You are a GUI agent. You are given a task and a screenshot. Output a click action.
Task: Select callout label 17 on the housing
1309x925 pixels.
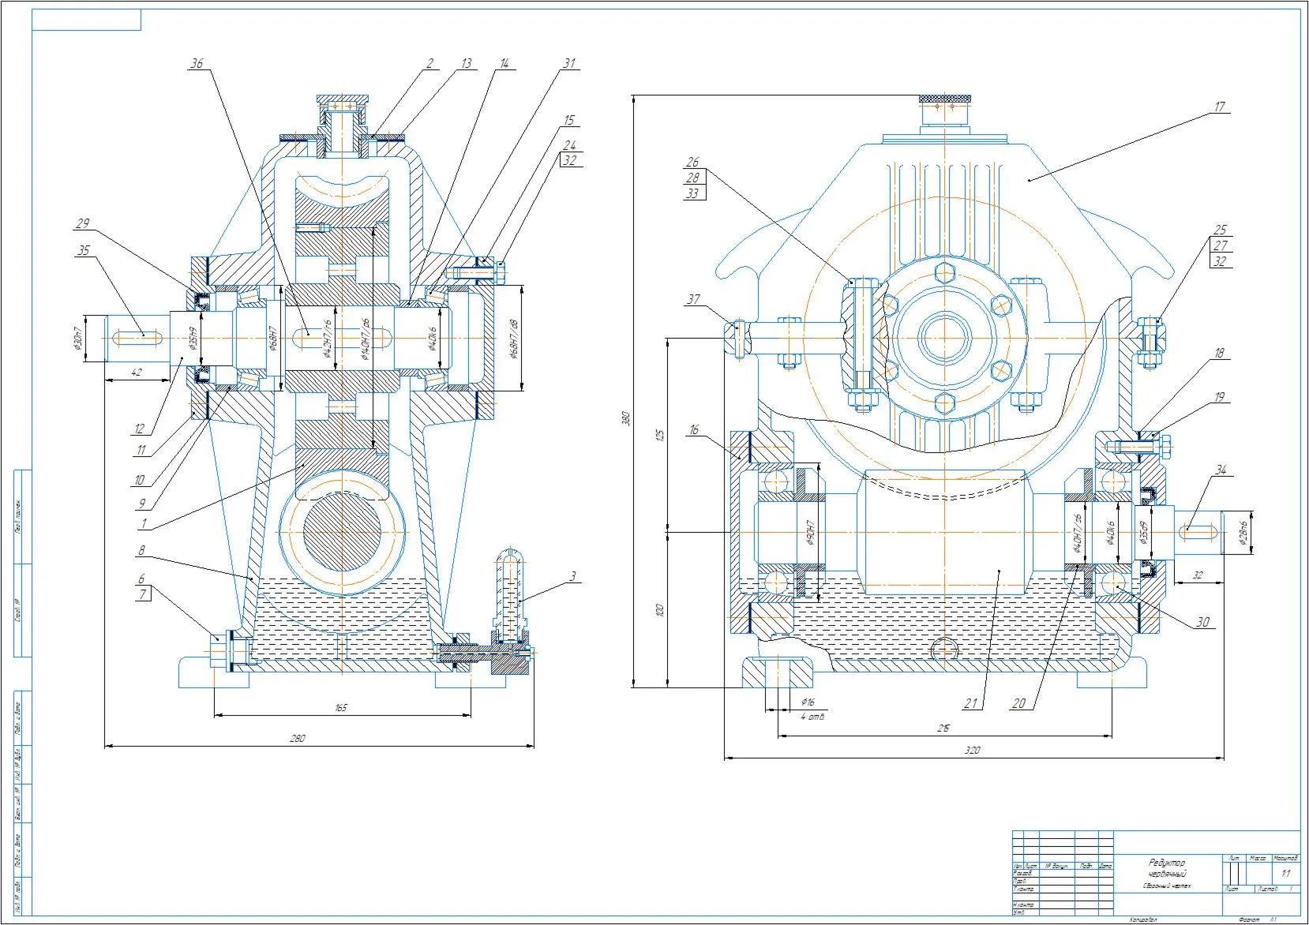(x=1219, y=107)
